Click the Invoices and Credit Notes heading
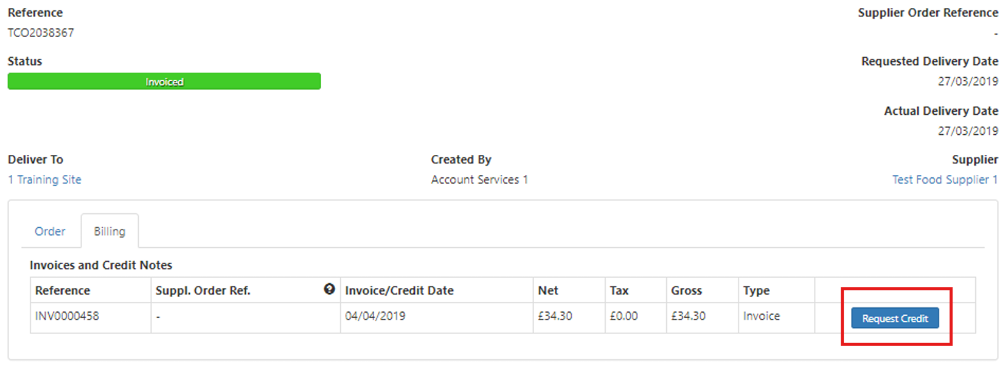 101,265
